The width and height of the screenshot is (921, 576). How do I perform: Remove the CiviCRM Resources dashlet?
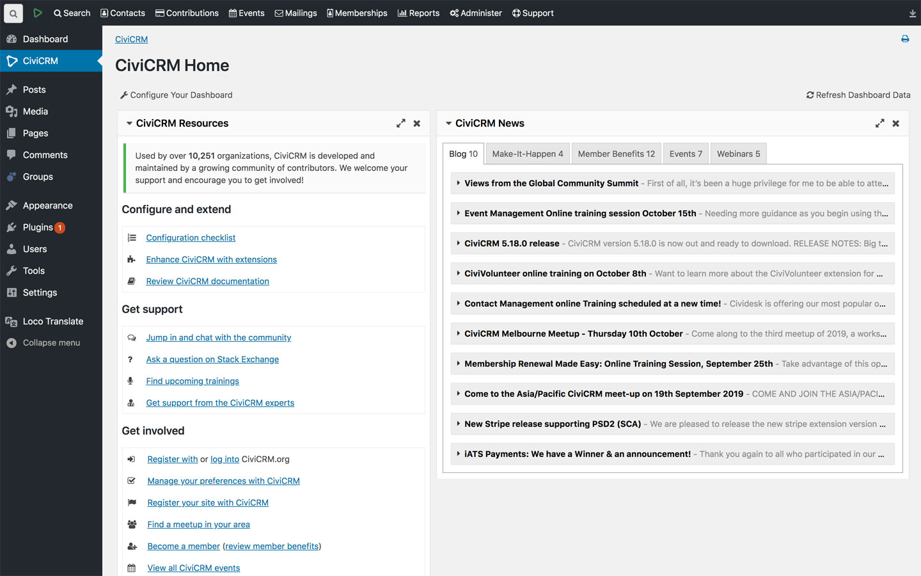point(417,124)
